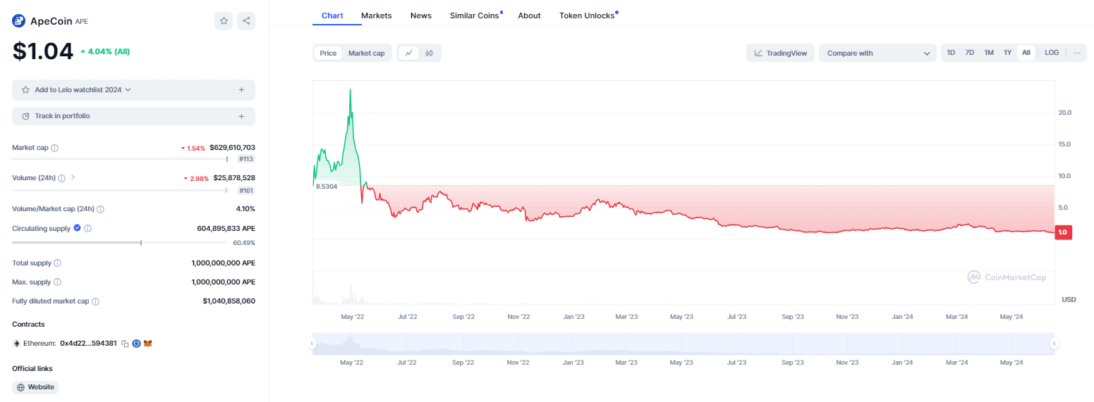The image size is (1094, 402).
Task: Click Track in portfolio button
Action: point(133,116)
